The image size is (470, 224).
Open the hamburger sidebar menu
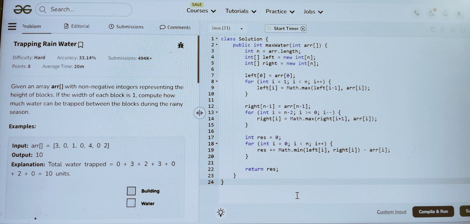12,26
